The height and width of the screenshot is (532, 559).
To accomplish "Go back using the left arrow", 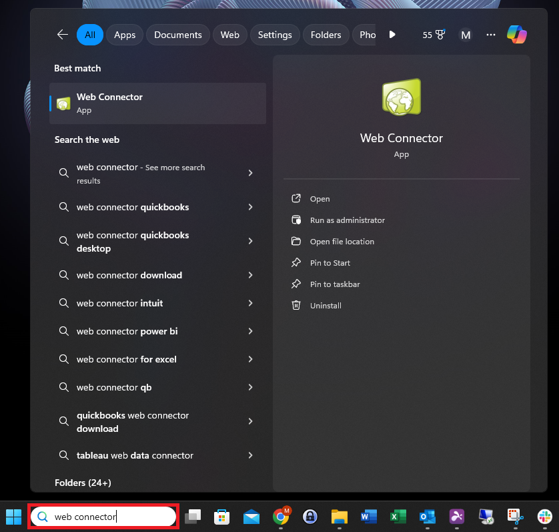I will pos(63,35).
